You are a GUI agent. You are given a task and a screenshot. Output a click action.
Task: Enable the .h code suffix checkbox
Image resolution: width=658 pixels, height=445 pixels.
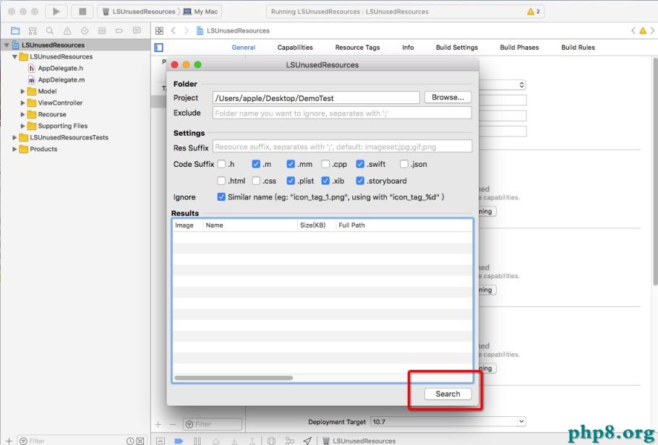[222, 164]
